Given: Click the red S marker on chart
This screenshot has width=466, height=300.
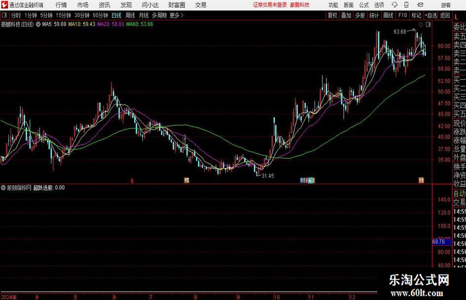Looking at the screenshot, I should [132, 181].
